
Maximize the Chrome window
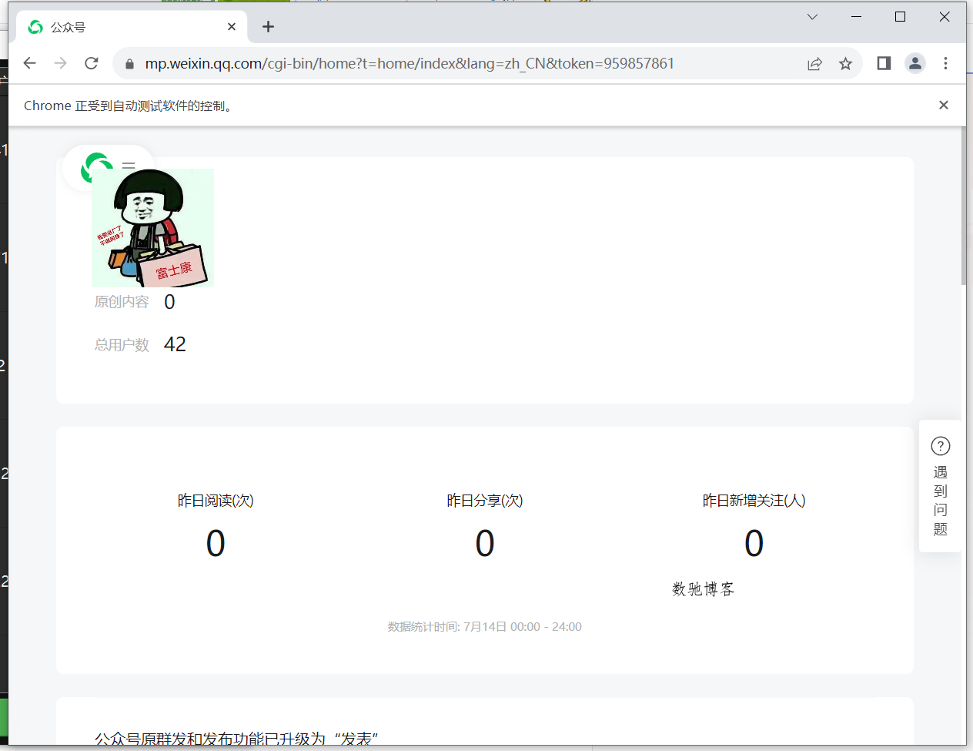[x=900, y=17]
